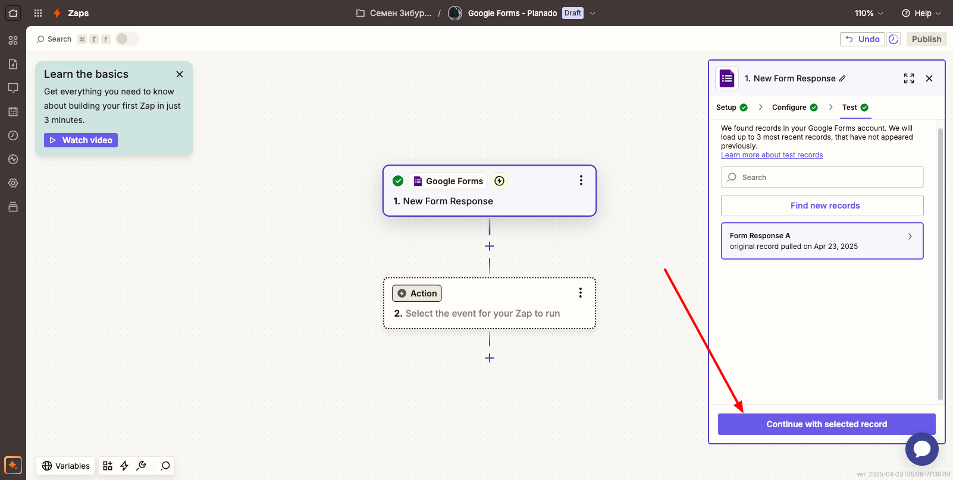Expand Form Response A record chevron
Screen dimensions: 953x480
tap(910, 236)
